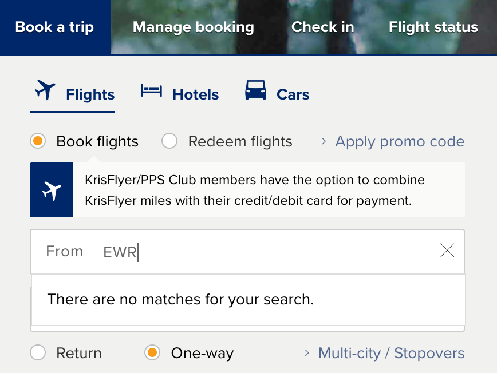Select the Redeem flights radio button
The image size is (497, 373).
(169, 141)
